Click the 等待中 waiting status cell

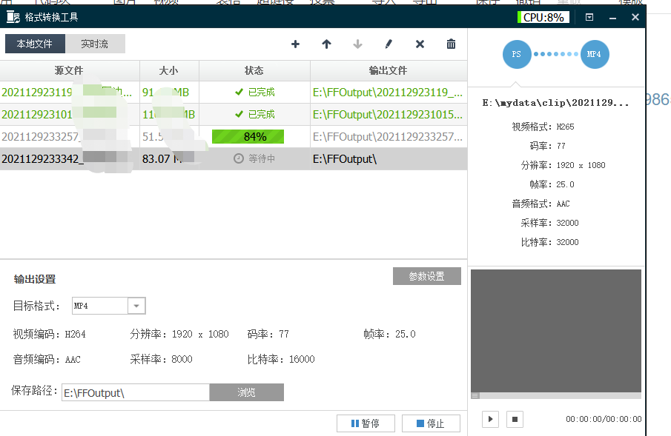(254, 158)
